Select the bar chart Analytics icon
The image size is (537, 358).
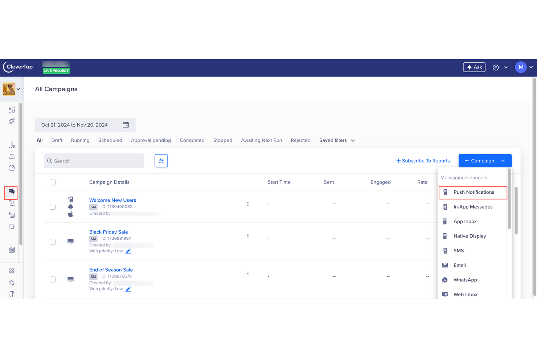coord(11,144)
